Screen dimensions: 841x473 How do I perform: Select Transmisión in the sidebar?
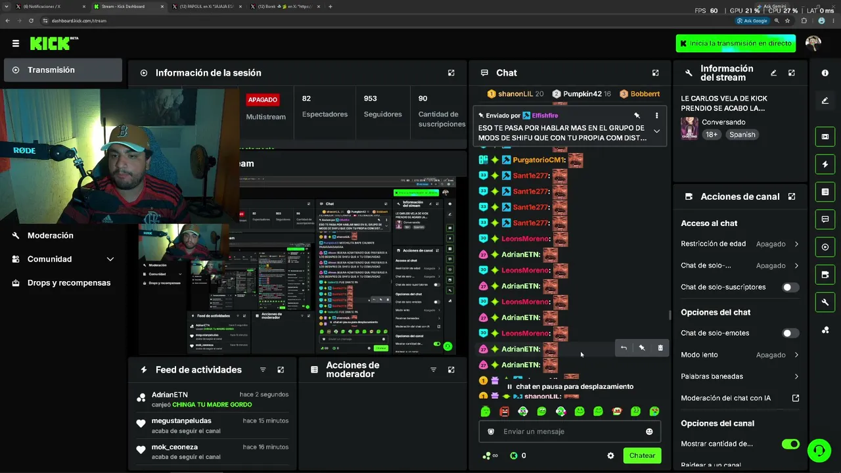point(62,70)
